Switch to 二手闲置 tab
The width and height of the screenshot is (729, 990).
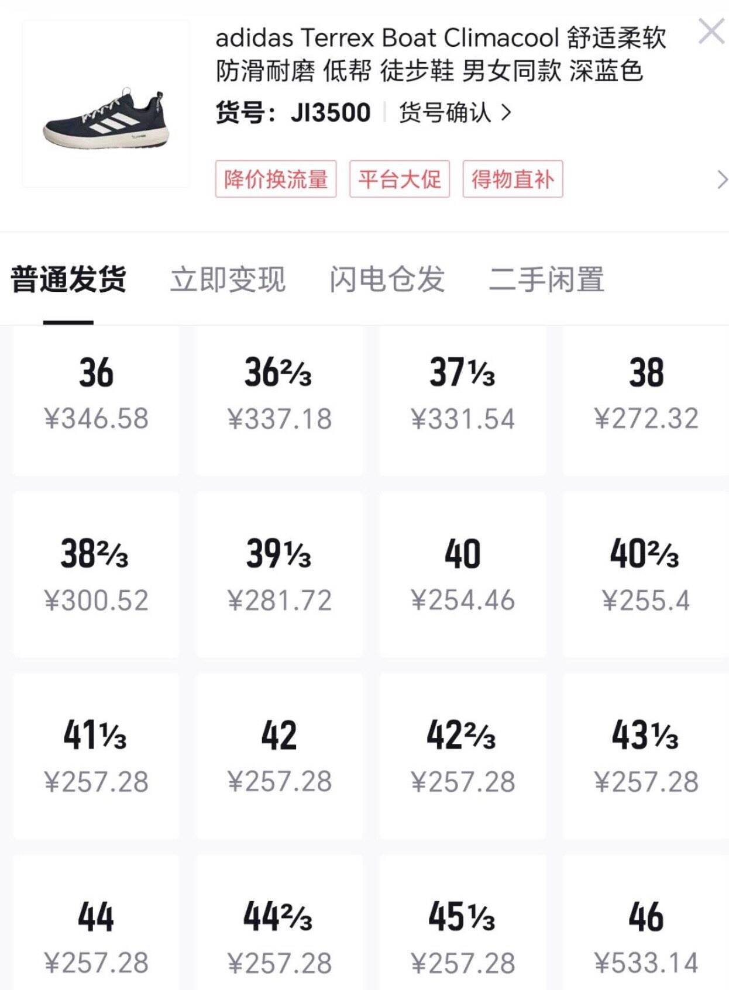pos(546,279)
